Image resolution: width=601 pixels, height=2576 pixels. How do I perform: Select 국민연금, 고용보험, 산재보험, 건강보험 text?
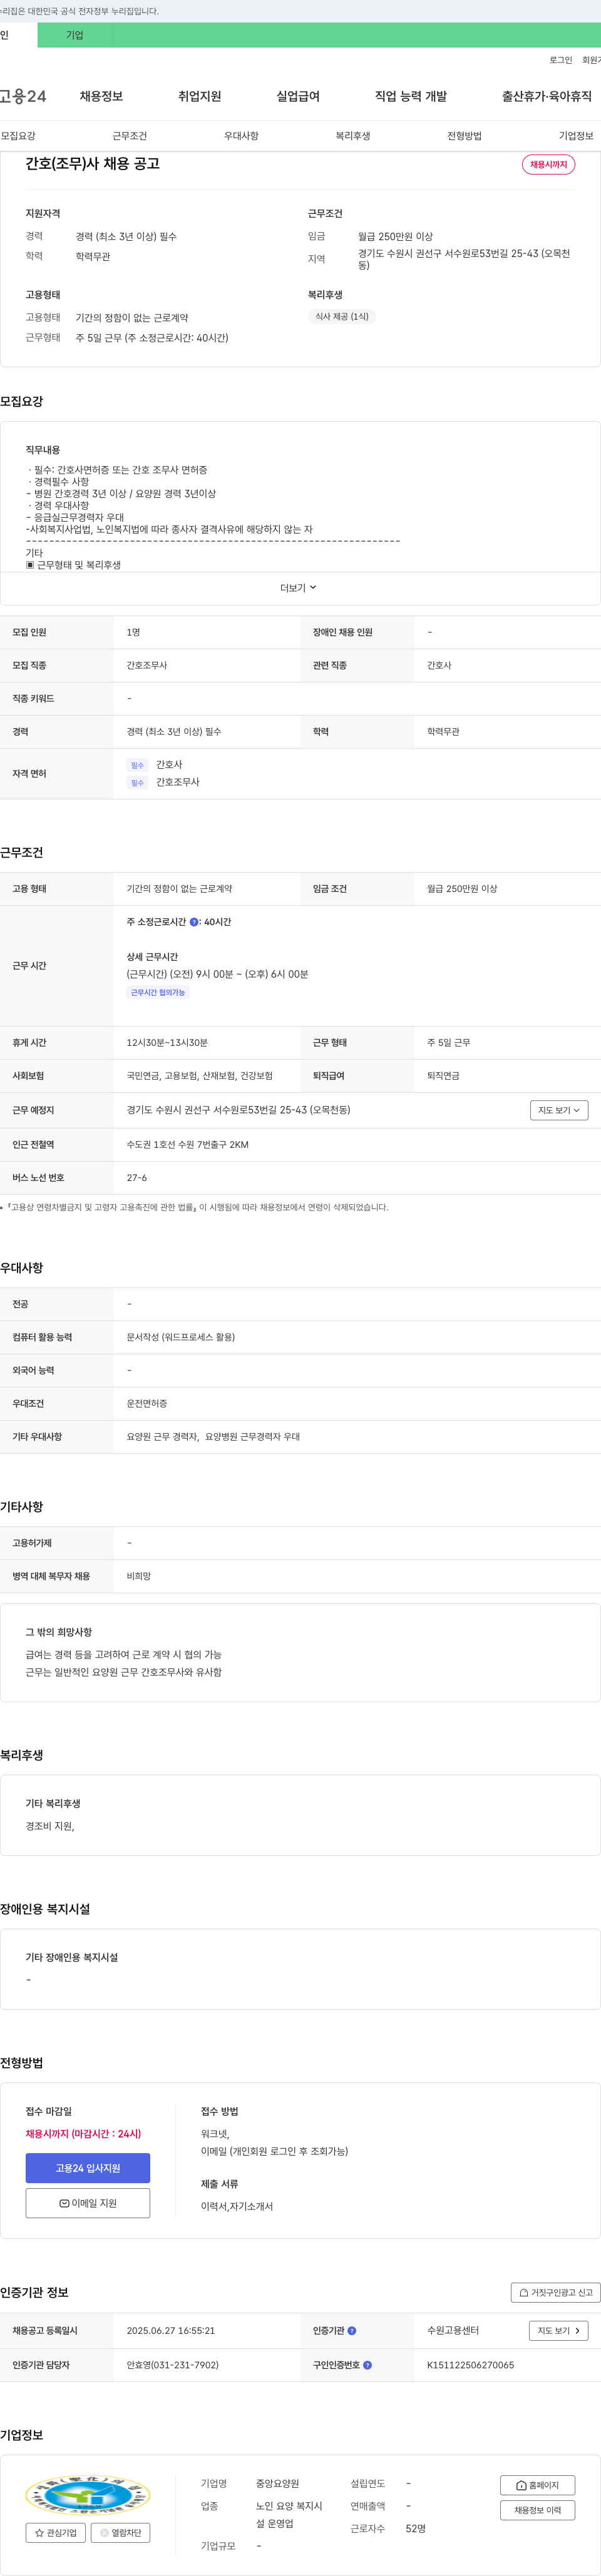199,1076
